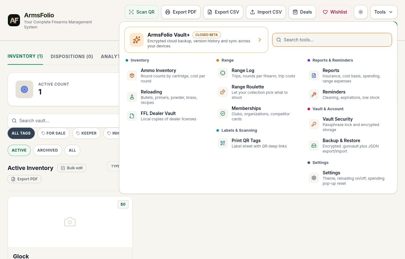Open the ArmsFolio Vault+ chevron arrow
Image resolution: width=405 pixels, height=259 pixels.
tap(260, 40)
